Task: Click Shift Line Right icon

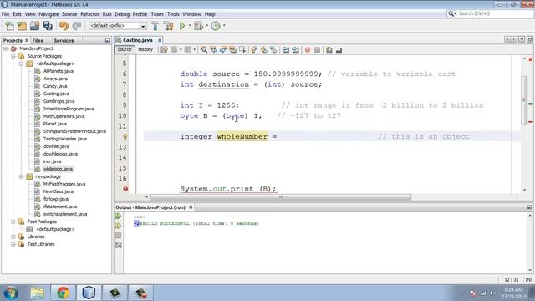Action: tap(295, 50)
